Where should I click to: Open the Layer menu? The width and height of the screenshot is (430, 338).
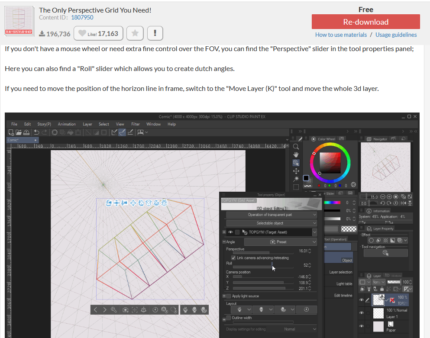(x=87, y=124)
